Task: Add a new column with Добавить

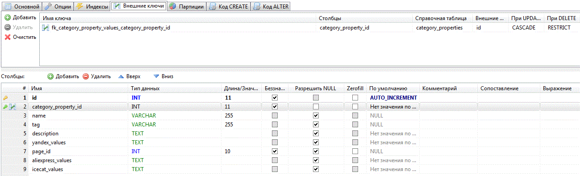Action: pyautogui.click(x=63, y=76)
